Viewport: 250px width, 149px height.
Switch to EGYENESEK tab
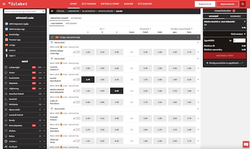click(x=76, y=18)
